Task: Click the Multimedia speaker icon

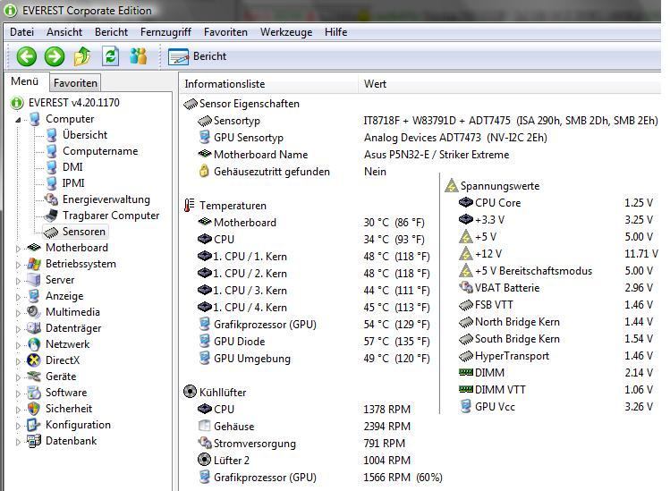Action: [34, 311]
